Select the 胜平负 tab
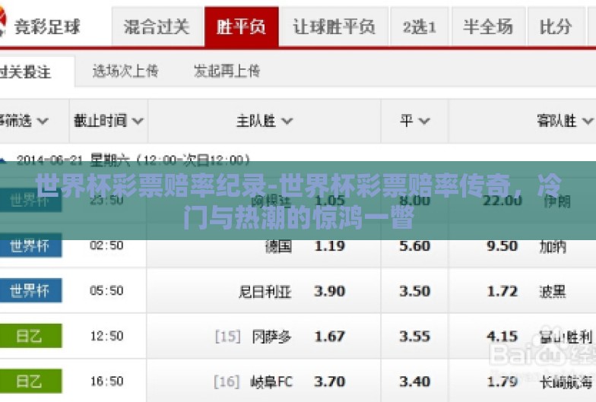The image size is (596, 402). coord(242,27)
